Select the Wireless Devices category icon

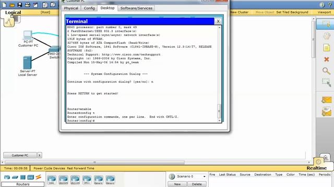30,177
